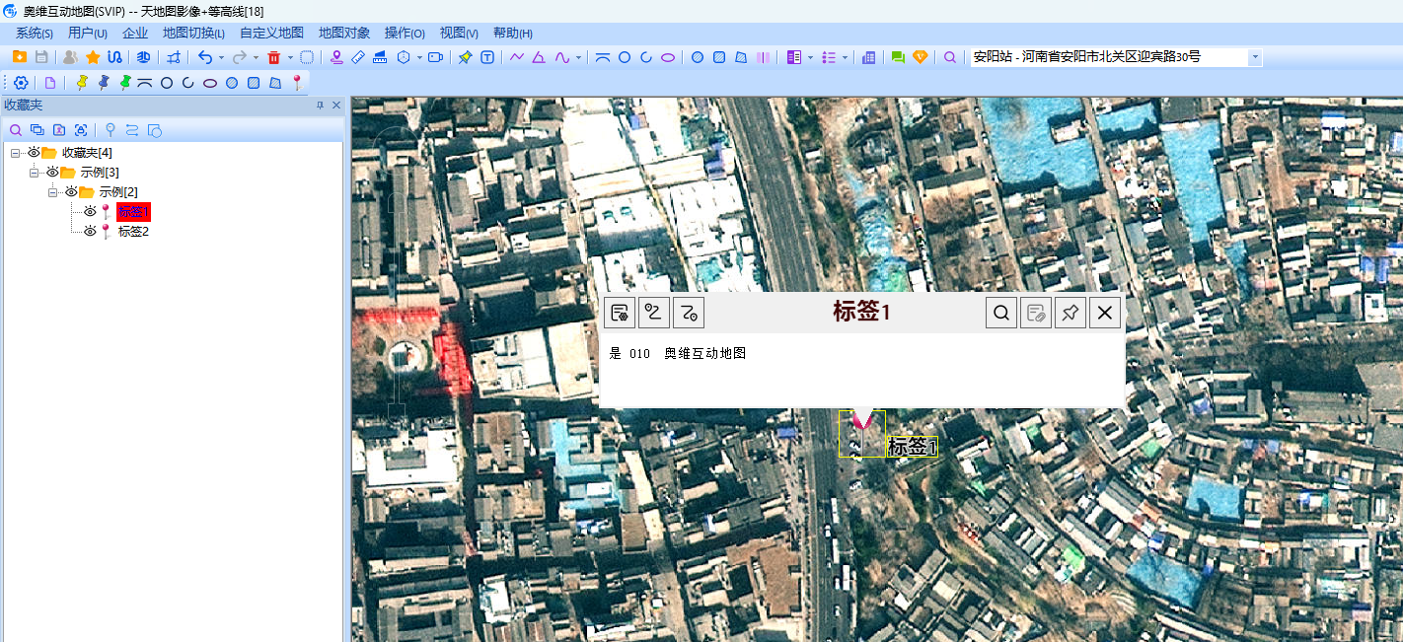Image resolution: width=1403 pixels, height=642 pixels.
Task: Hide 标签1 using its eye icon
Action: click(90, 212)
